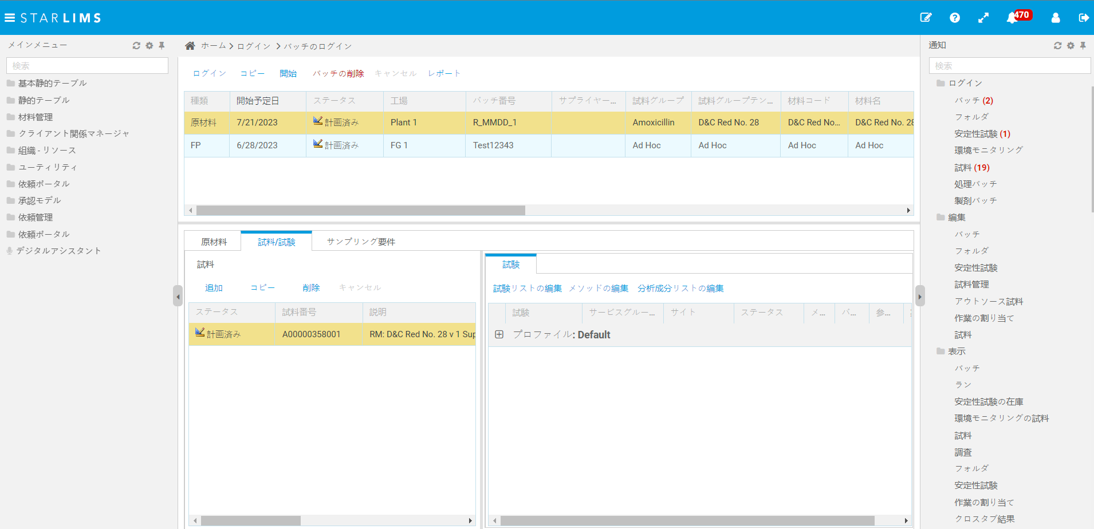Open バッチ (2) notification item
This screenshot has height=529, width=1094.
tap(974, 100)
